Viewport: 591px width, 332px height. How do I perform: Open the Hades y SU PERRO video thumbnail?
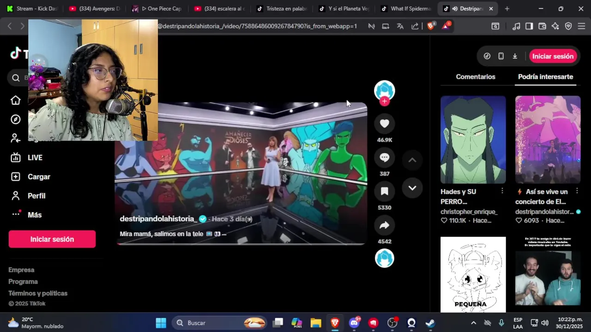(473, 140)
